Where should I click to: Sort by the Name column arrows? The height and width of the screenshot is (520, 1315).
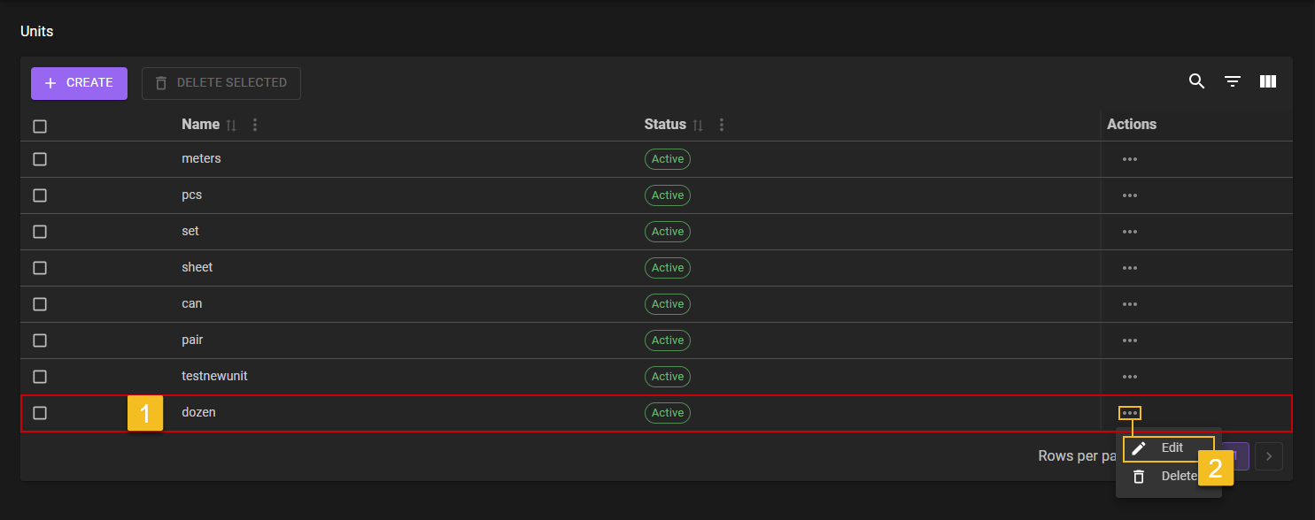click(231, 126)
